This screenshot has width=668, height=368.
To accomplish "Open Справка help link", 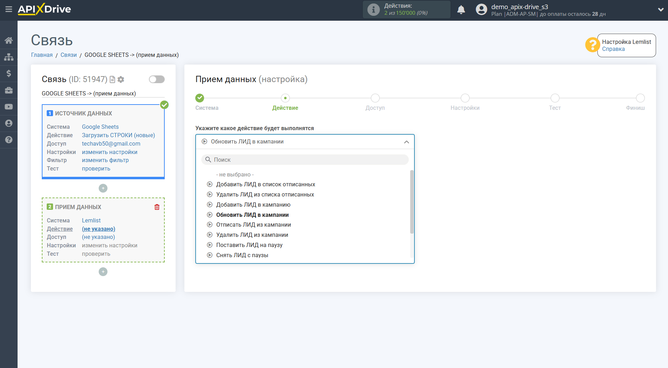I will [613, 49].
